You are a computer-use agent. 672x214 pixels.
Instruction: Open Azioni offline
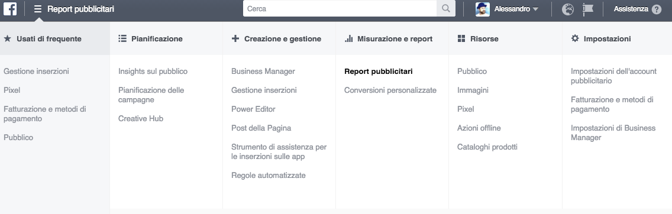pyautogui.click(x=479, y=128)
